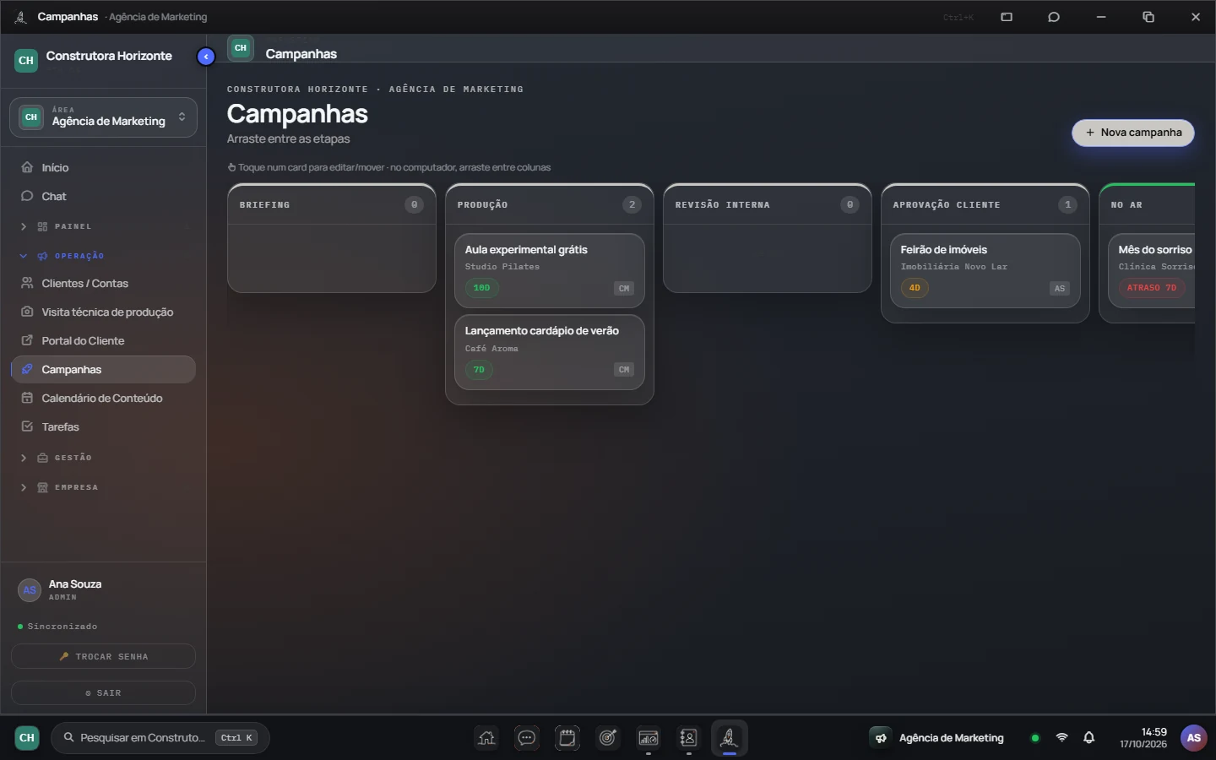The image size is (1216, 760).
Task: Open Clientes / Contas page
Action: 103,284
